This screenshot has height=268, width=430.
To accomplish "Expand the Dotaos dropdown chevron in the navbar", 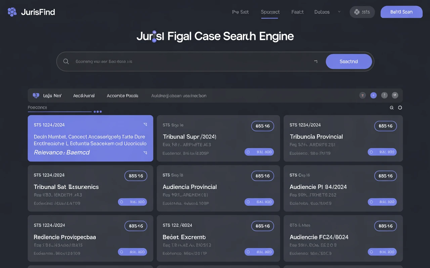I will (339, 12).
